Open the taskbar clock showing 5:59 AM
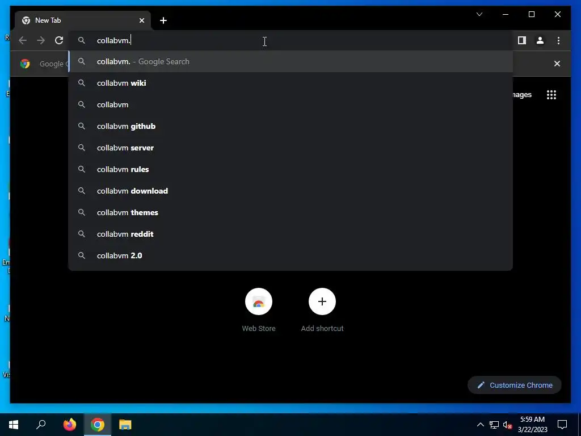This screenshot has width=581, height=436. (532, 425)
